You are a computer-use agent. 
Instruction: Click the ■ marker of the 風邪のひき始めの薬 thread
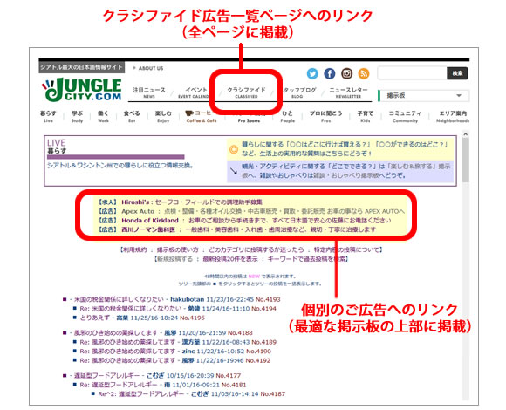(x=65, y=333)
